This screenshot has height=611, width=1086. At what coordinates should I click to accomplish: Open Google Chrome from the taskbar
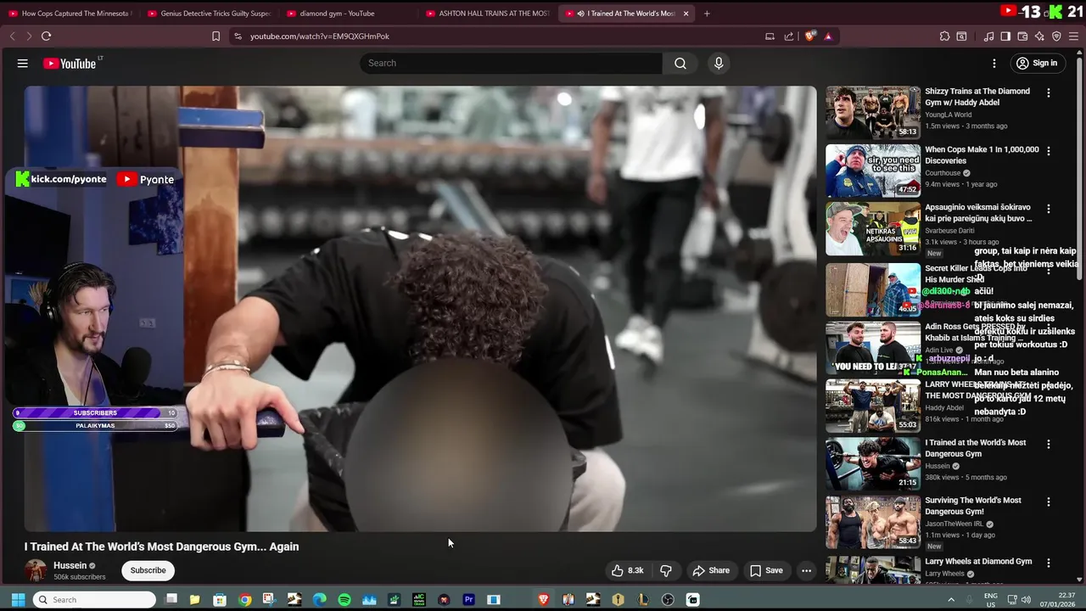click(x=244, y=600)
